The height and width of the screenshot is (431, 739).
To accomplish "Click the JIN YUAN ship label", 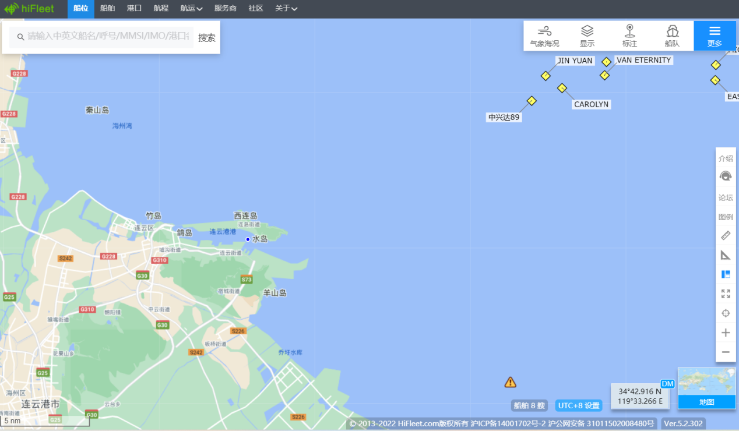I will (575, 61).
